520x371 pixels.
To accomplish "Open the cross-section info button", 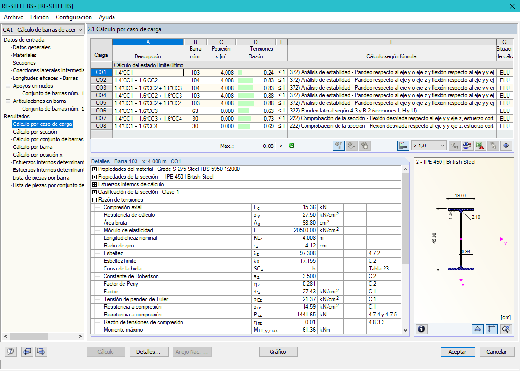I will [x=421, y=329].
